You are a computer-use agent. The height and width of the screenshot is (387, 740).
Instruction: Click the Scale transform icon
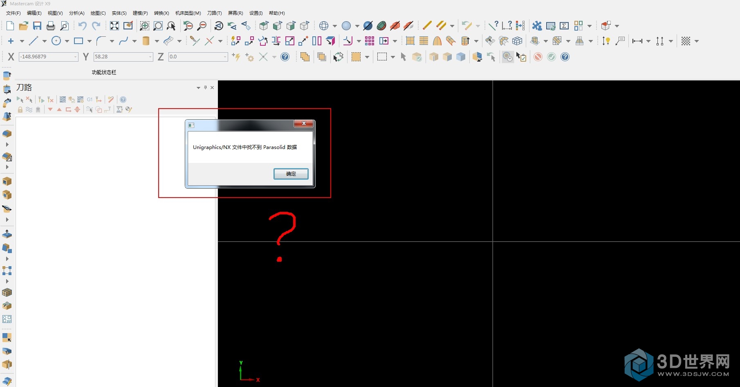click(x=290, y=41)
